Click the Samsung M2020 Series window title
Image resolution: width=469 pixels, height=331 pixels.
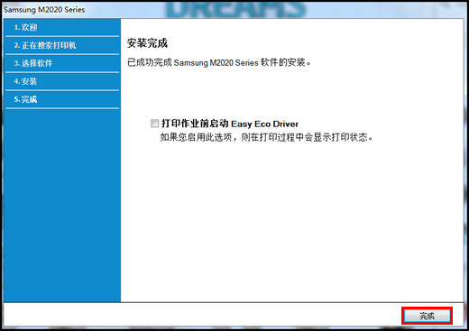44,10
